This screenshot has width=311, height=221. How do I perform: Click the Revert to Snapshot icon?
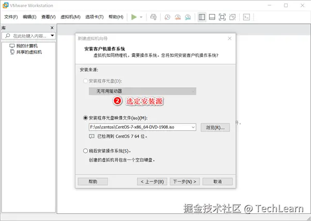(178, 17)
